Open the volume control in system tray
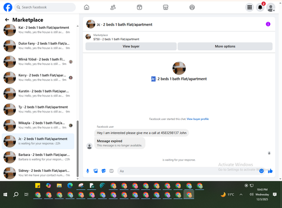 point(252,194)
